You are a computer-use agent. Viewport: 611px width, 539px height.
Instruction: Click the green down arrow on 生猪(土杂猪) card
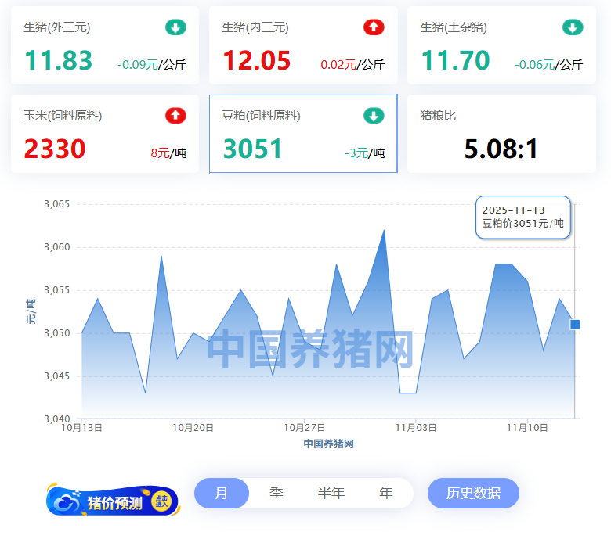[573, 28]
